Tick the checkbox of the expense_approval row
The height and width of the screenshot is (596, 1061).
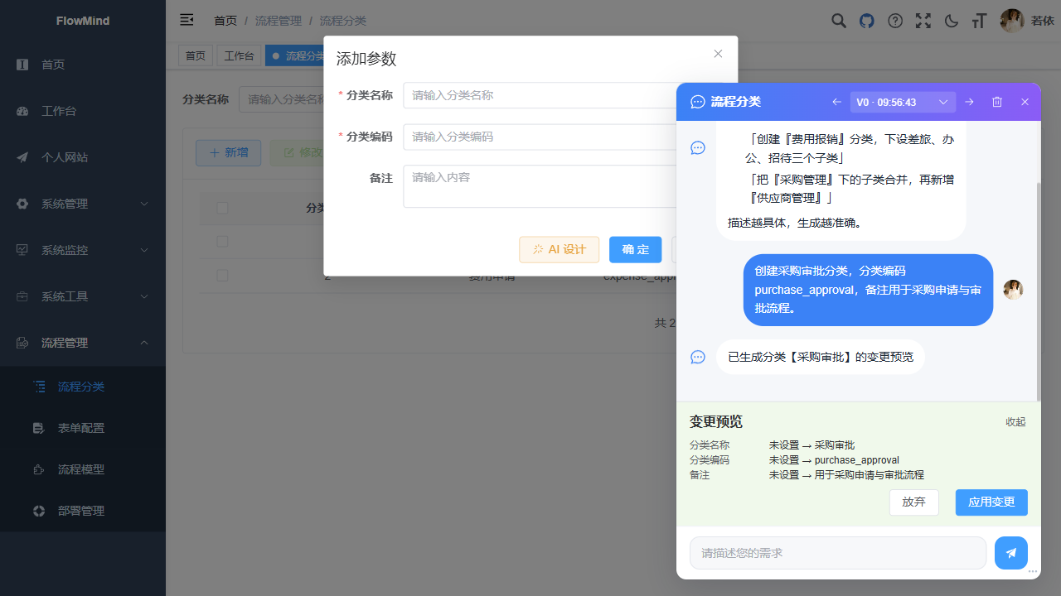[222, 276]
